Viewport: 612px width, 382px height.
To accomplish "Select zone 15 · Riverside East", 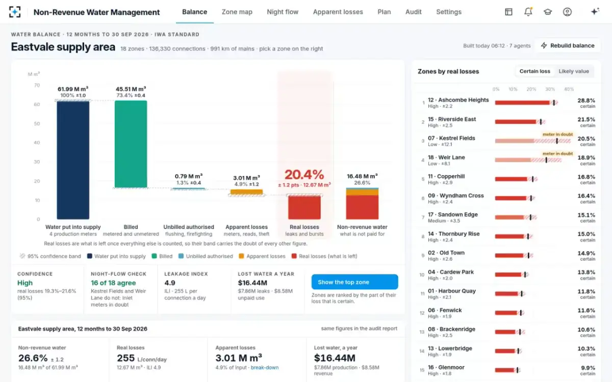I will click(x=507, y=122).
